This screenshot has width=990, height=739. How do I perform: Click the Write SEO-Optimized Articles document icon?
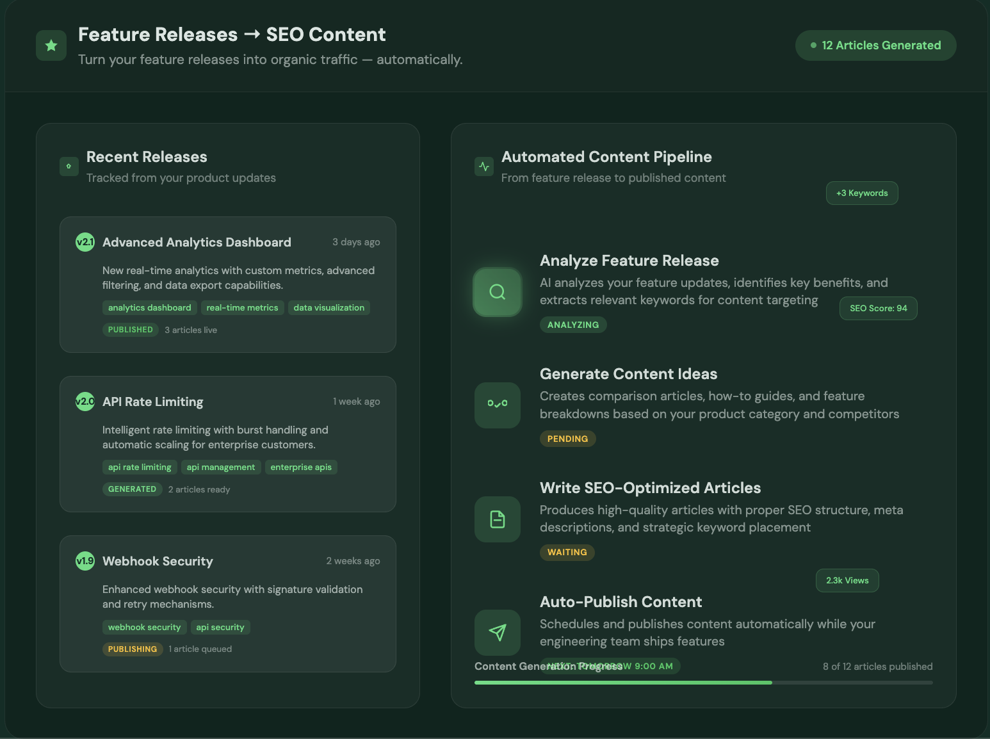[x=498, y=519]
